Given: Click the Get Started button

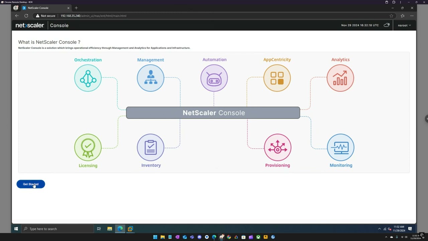Looking at the screenshot, I should pos(30,184).
